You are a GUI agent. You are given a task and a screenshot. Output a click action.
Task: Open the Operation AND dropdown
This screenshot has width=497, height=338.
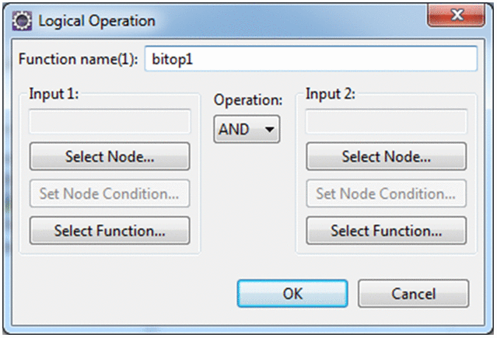[x=247, y=130]
